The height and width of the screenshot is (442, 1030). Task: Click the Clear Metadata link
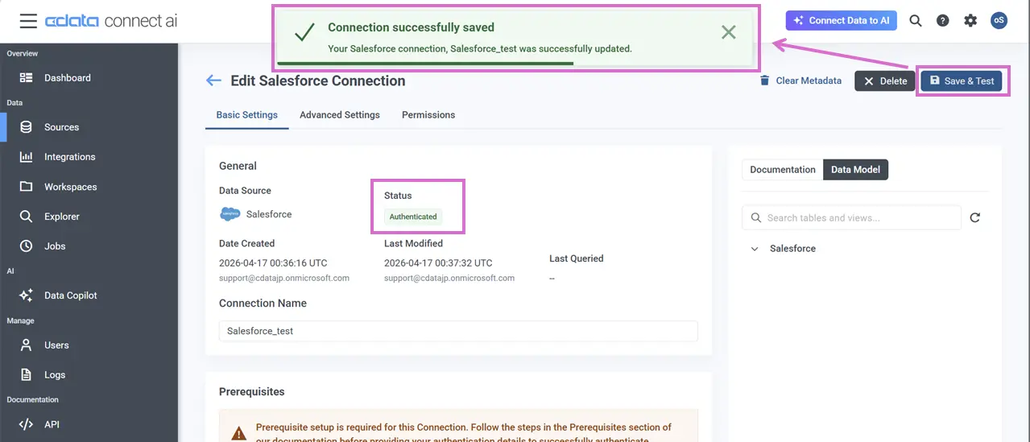click(800, 81)
